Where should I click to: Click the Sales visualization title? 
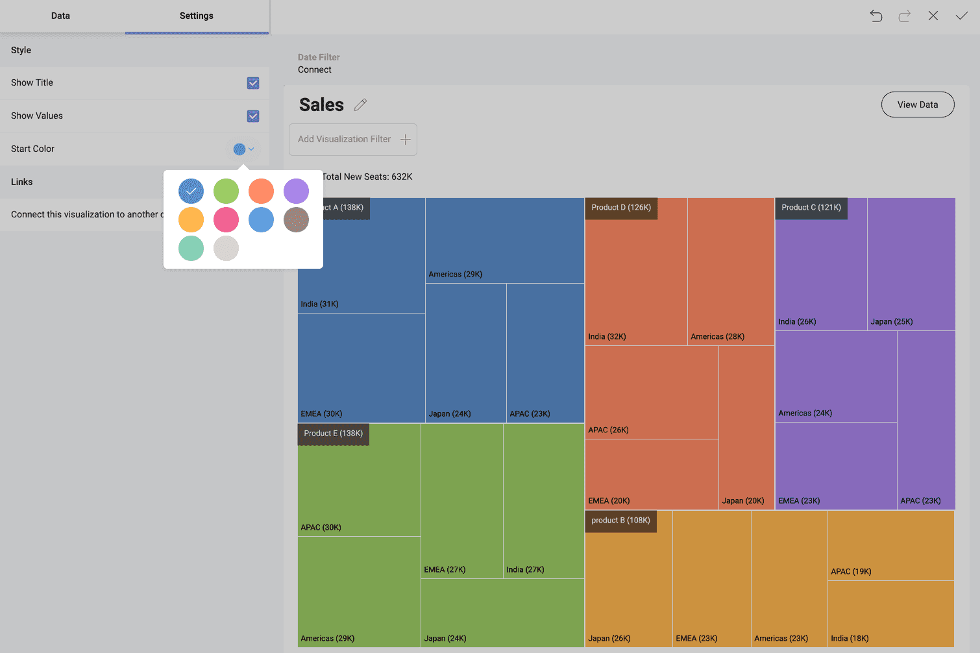point(322,105)
